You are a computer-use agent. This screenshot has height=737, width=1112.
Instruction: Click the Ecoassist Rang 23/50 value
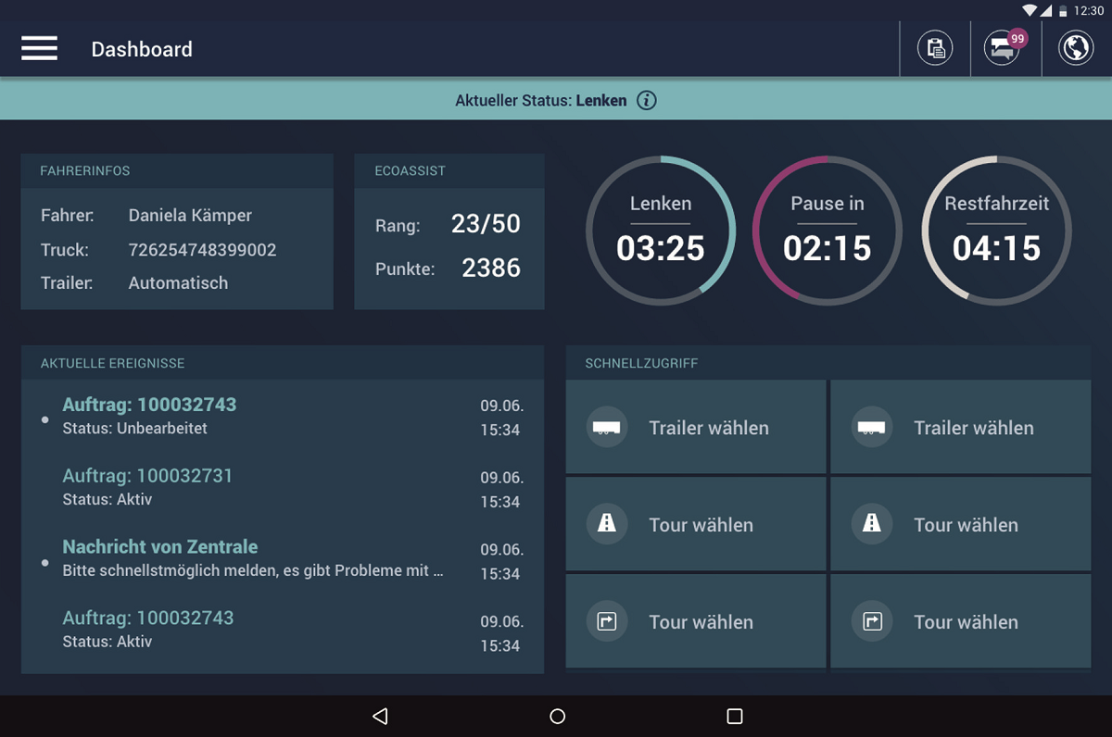click(486, 224)
